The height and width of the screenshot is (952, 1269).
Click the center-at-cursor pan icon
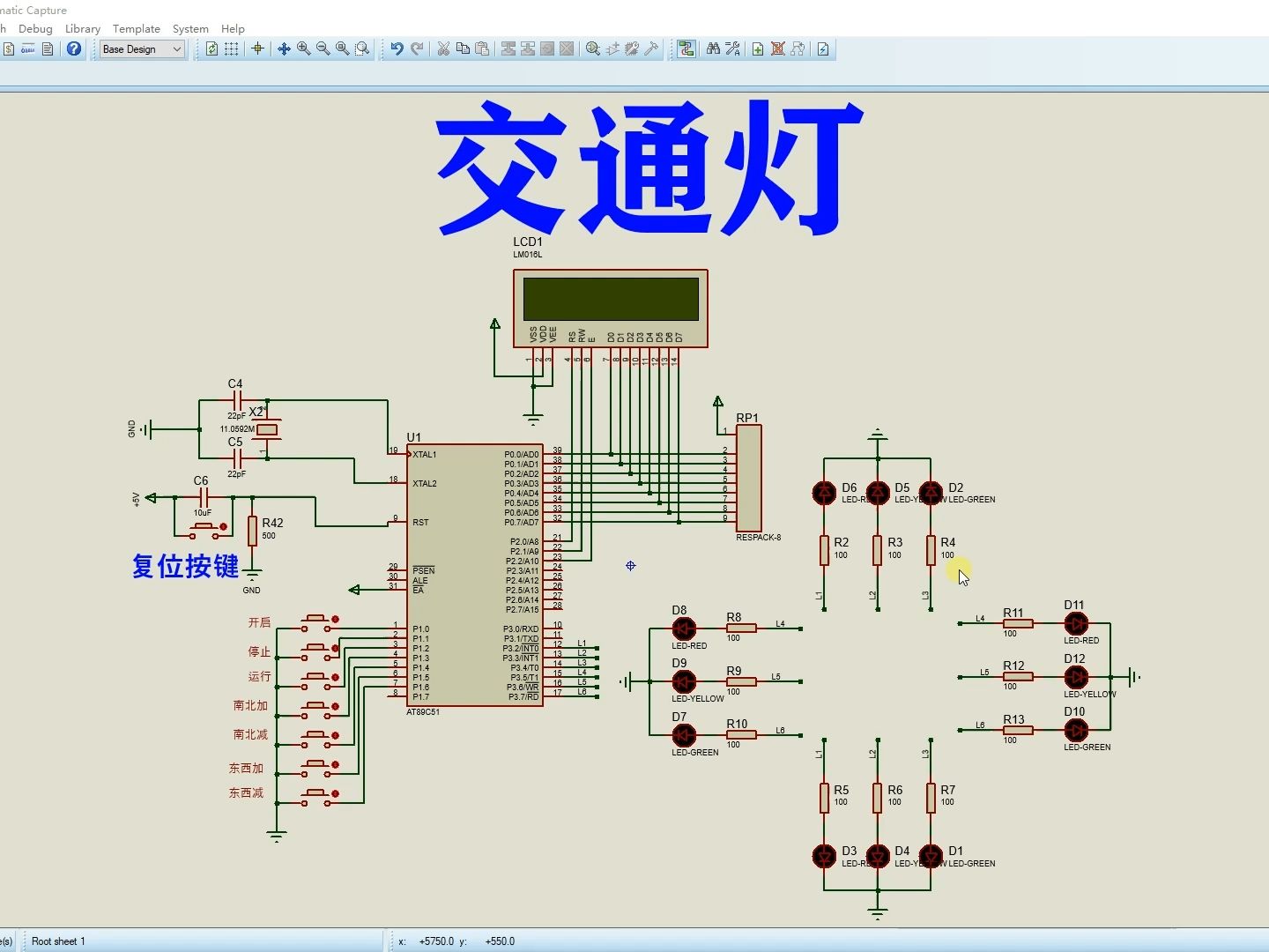[284, 48]
